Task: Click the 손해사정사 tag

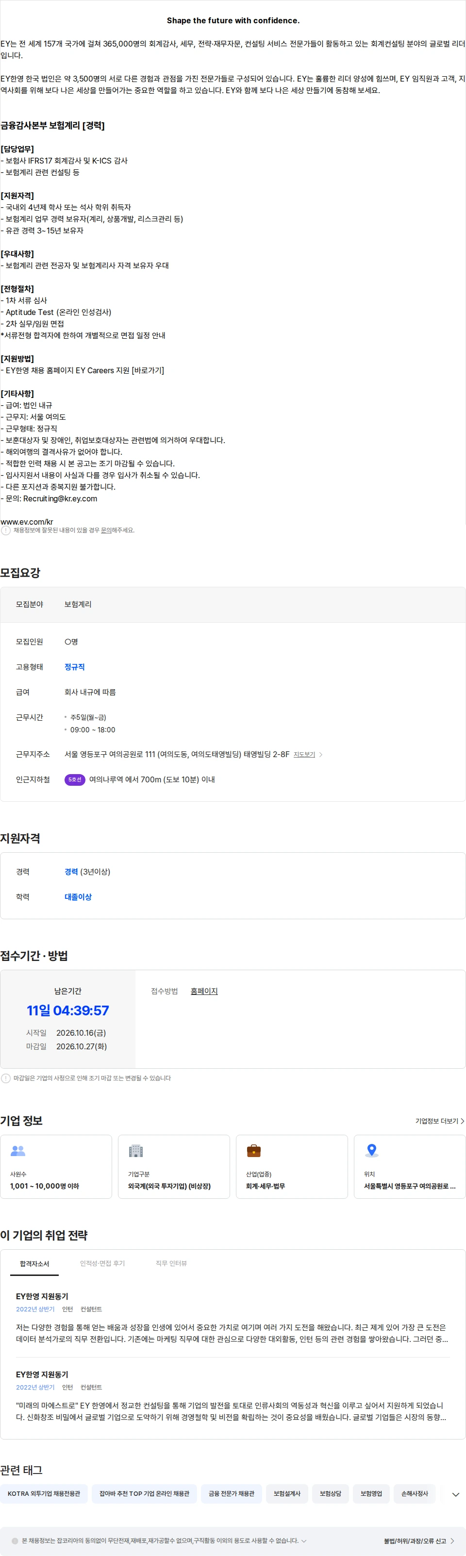Action: pyautogui.click(x=415, y=1494)
